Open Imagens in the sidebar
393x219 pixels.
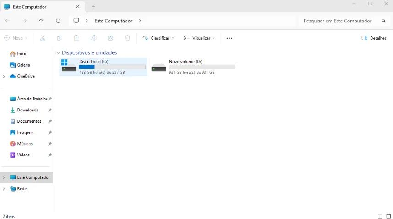pos(25,132)
